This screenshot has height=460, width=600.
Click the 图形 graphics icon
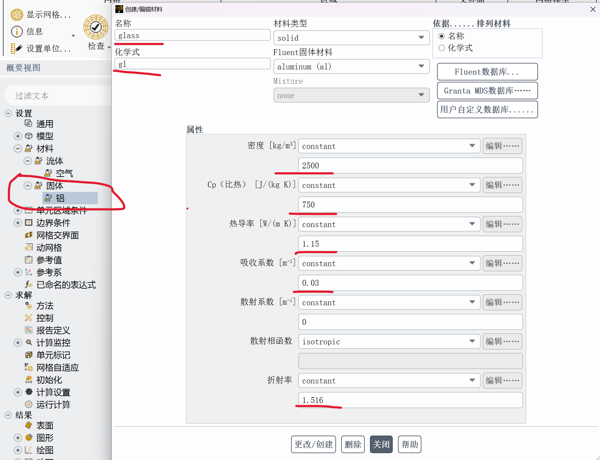pyautogui.click(x=29, y=438)
